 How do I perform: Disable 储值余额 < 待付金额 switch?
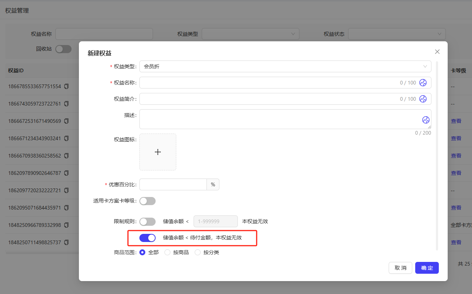(147, 238)
